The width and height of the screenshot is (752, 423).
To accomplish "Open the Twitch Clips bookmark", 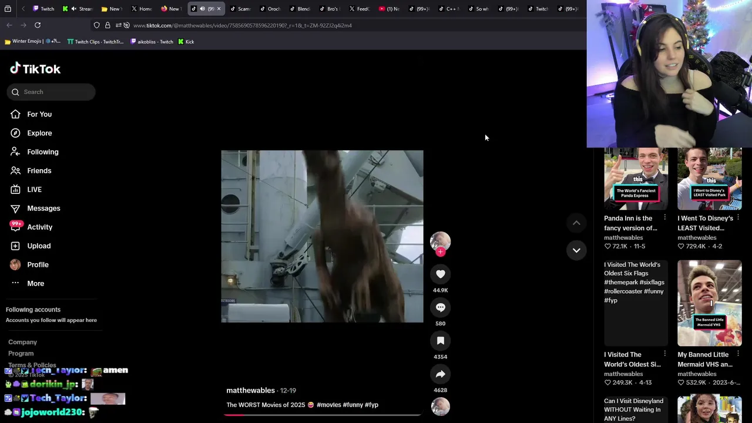I will (95, 42).
